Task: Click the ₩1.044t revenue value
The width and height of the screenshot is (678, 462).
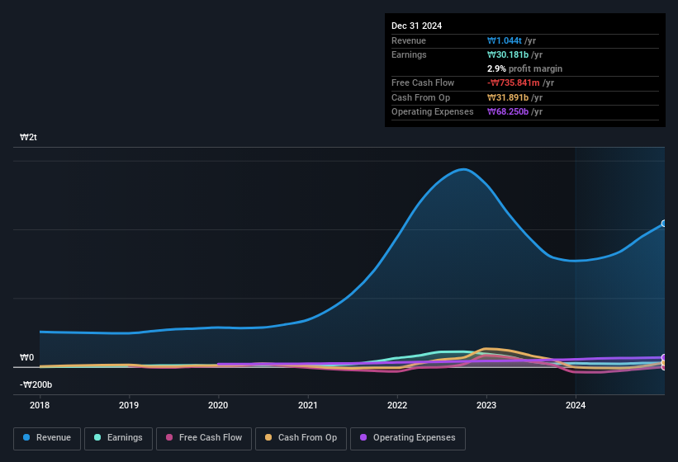Action: click(x=505, y=40)
